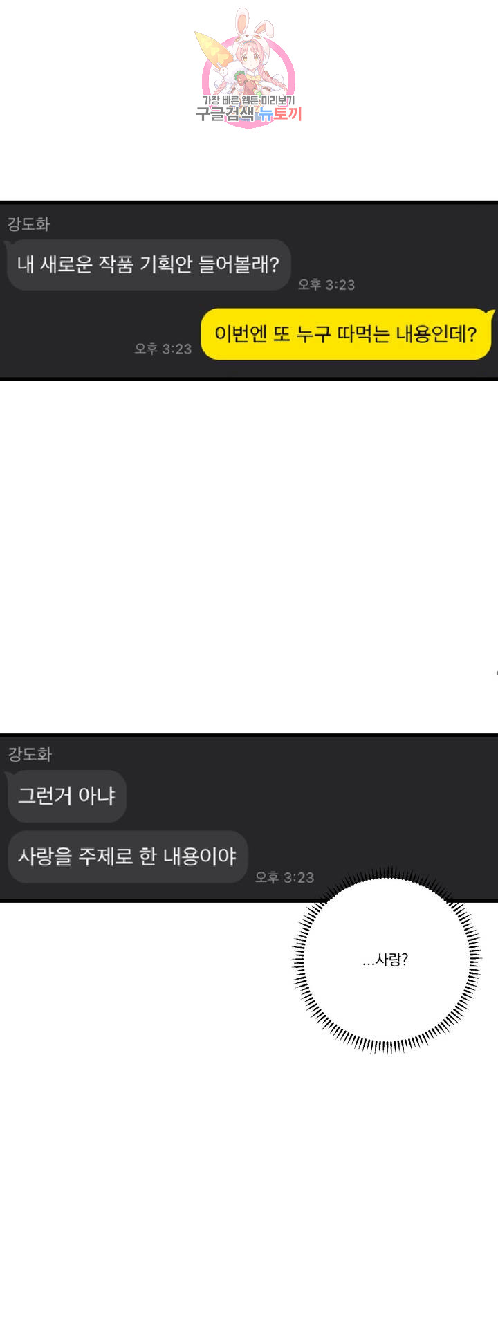The height and width of the screenshot is (1338, 498).
Task: Tap the first '강도화' sender name
Action: [28, 224]
